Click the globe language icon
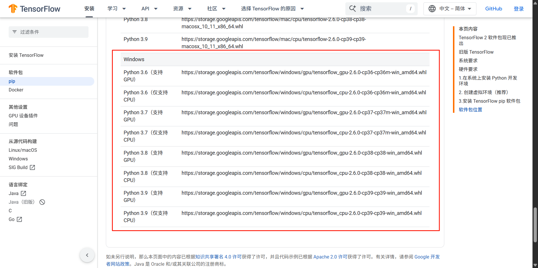Viewport: 538px width, 268px height. (x=432, y=9)
